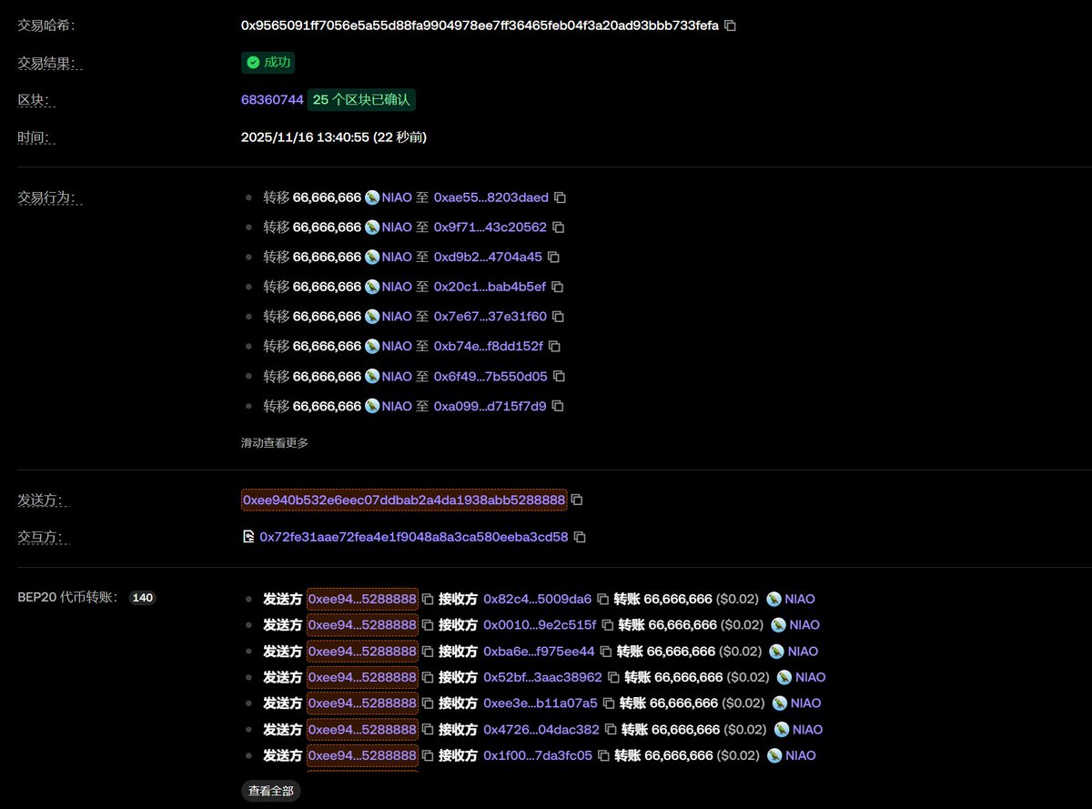Copy receiver address 0x0010...9e2c515f
Screen dimensions: 1092x809
tap(608, 625)
